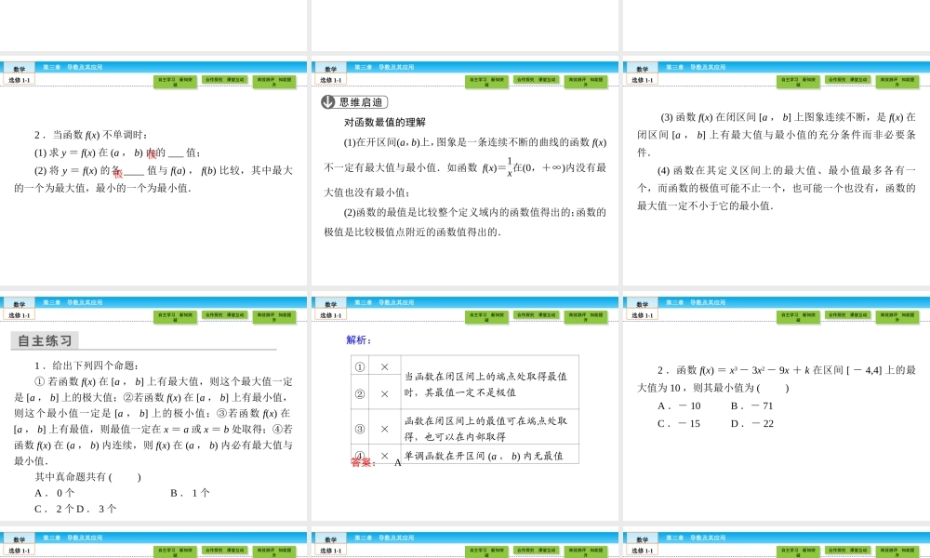Click the 自主学习 新知突破 green icon, top-left slide
This screenshot has height=558, width=930.
pyautogui.click(x=177, y=81)
